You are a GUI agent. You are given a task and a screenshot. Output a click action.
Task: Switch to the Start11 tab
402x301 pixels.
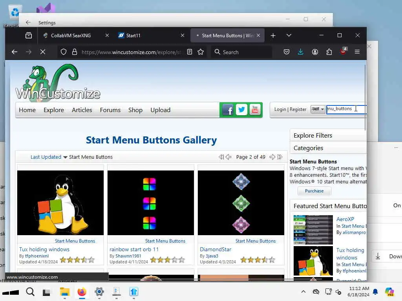(133, 35)
